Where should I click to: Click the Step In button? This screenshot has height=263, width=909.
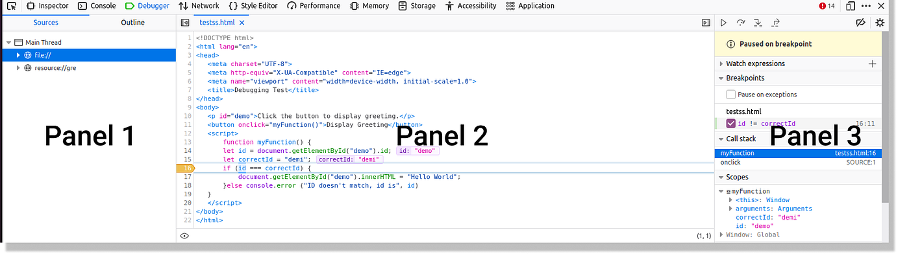click(x=758, y=23)
